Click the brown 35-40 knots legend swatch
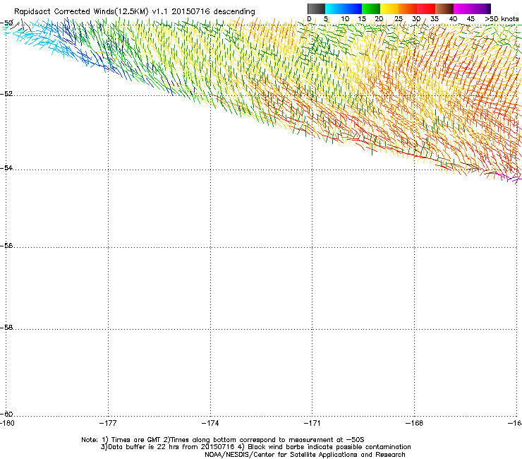This screenshot has height=459, width=522. pyautogui.click(x=444, y=8)
